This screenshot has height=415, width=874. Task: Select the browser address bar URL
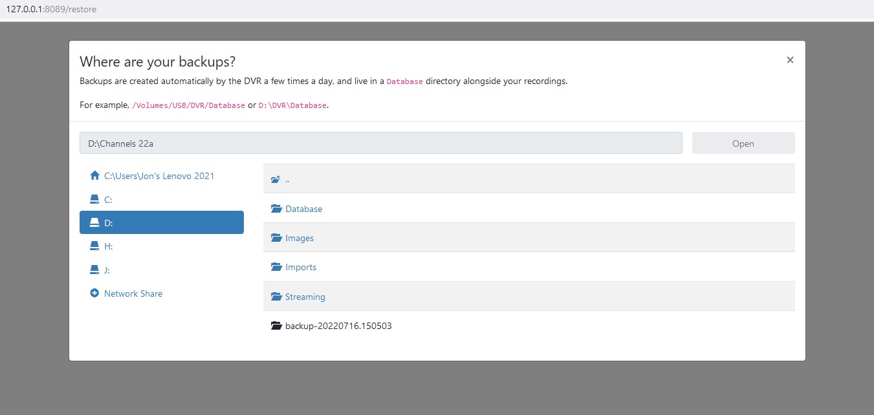pyautogui.click(x=51, y=10)
